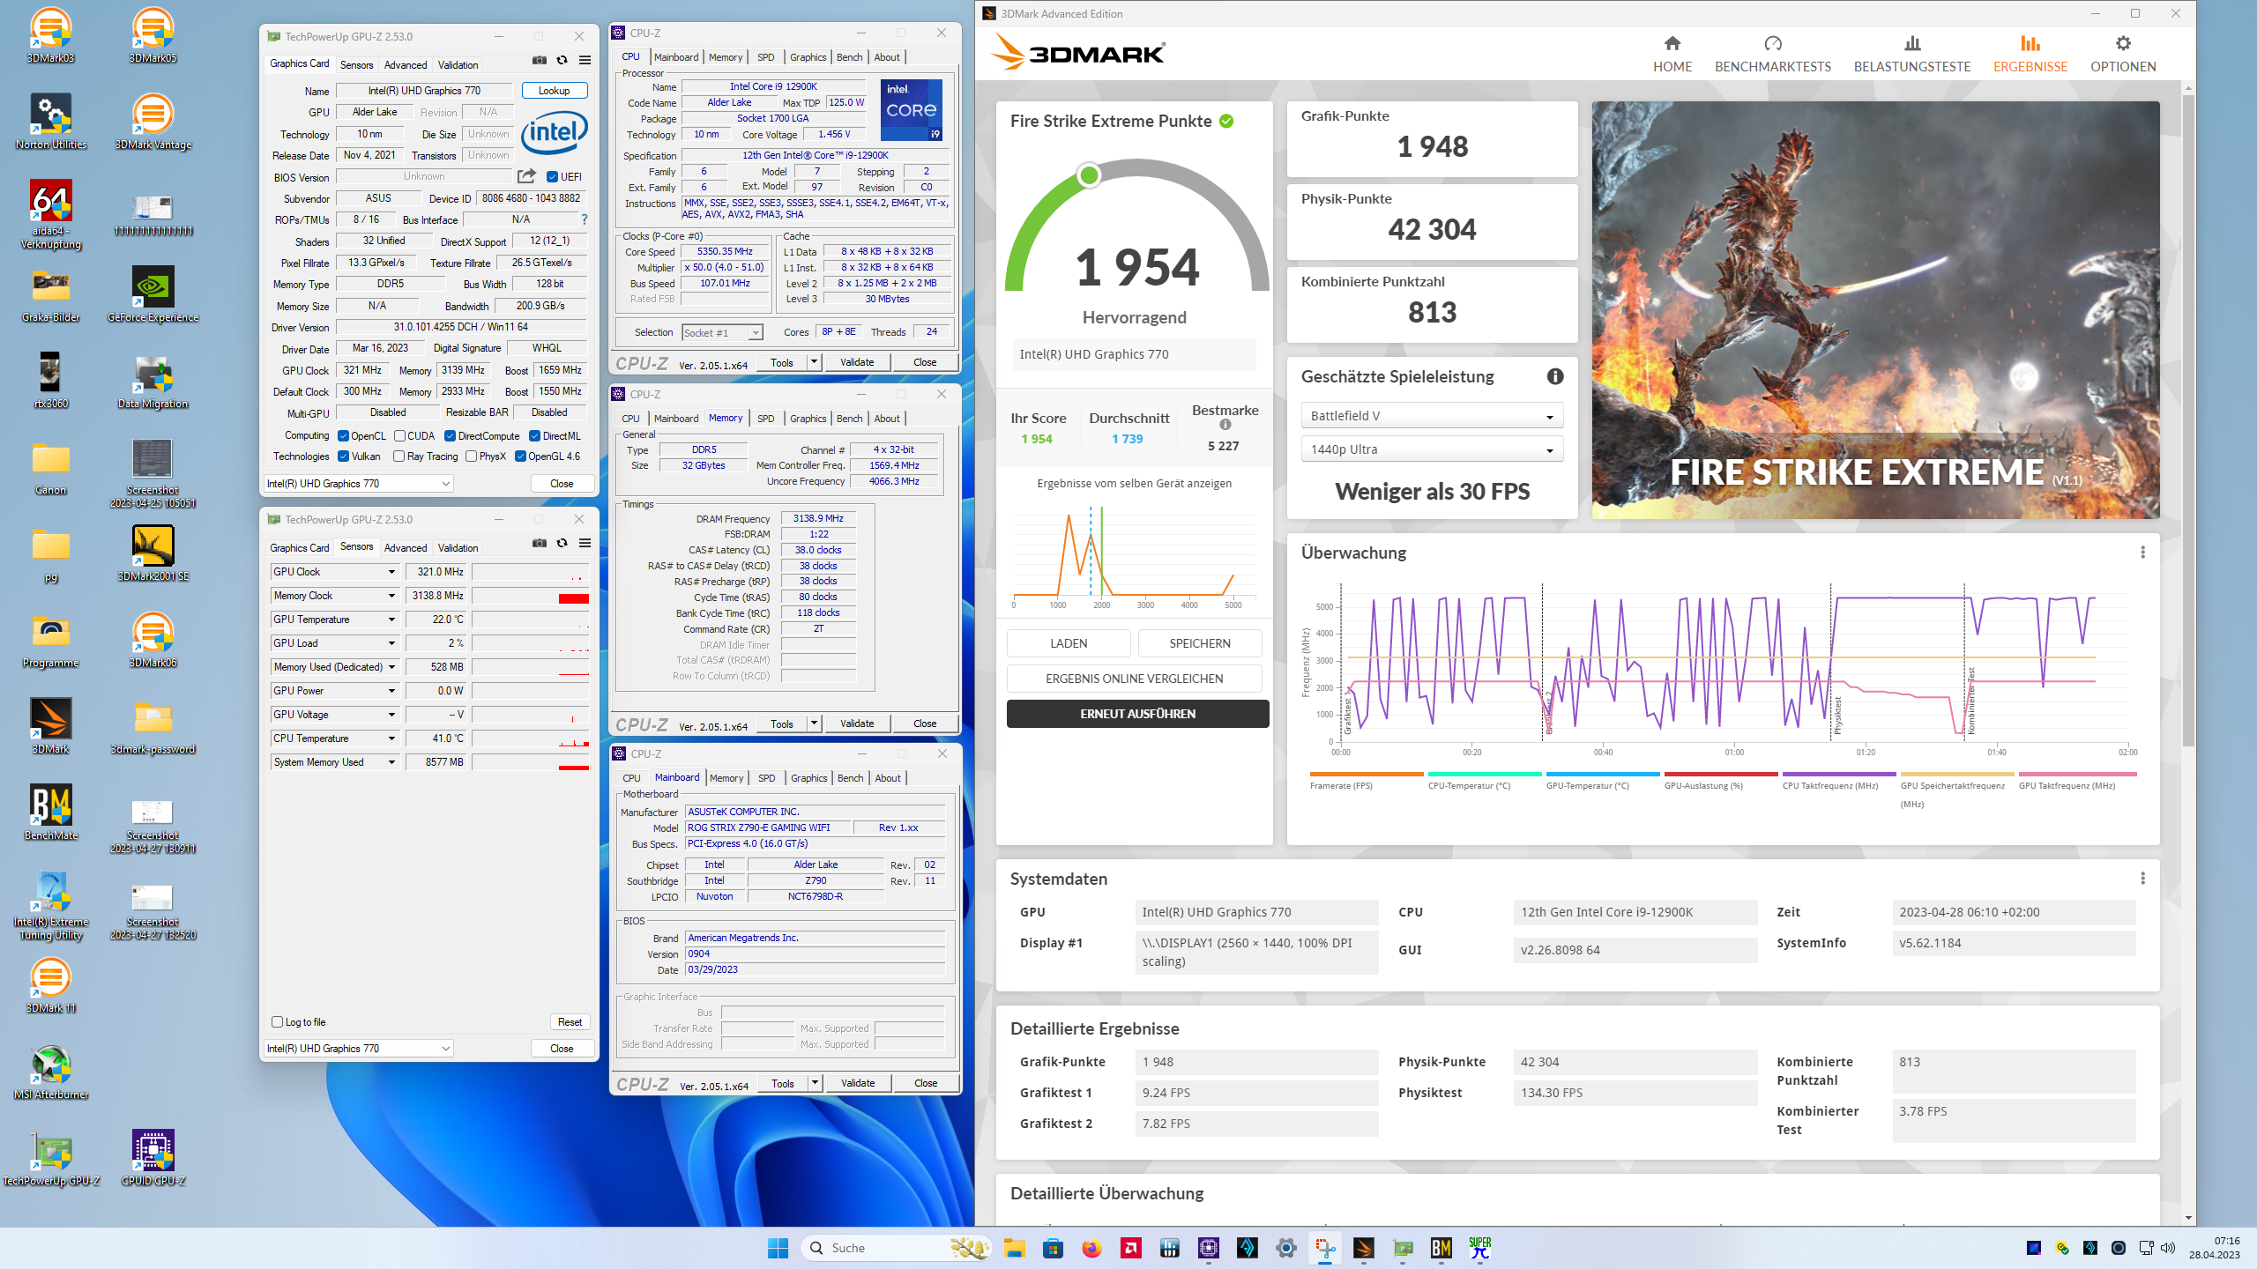Toggle the CUDA checkbox
Image resolution: width=2257 pixels, height=1269 pixels.
click(399, 436)
